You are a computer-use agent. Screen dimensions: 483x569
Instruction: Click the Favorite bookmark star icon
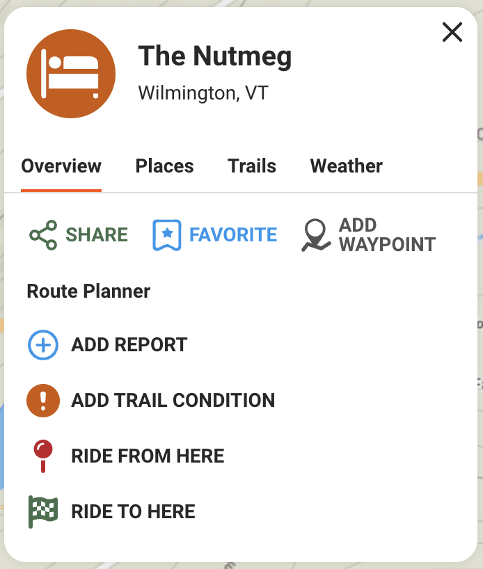[166, 234]
